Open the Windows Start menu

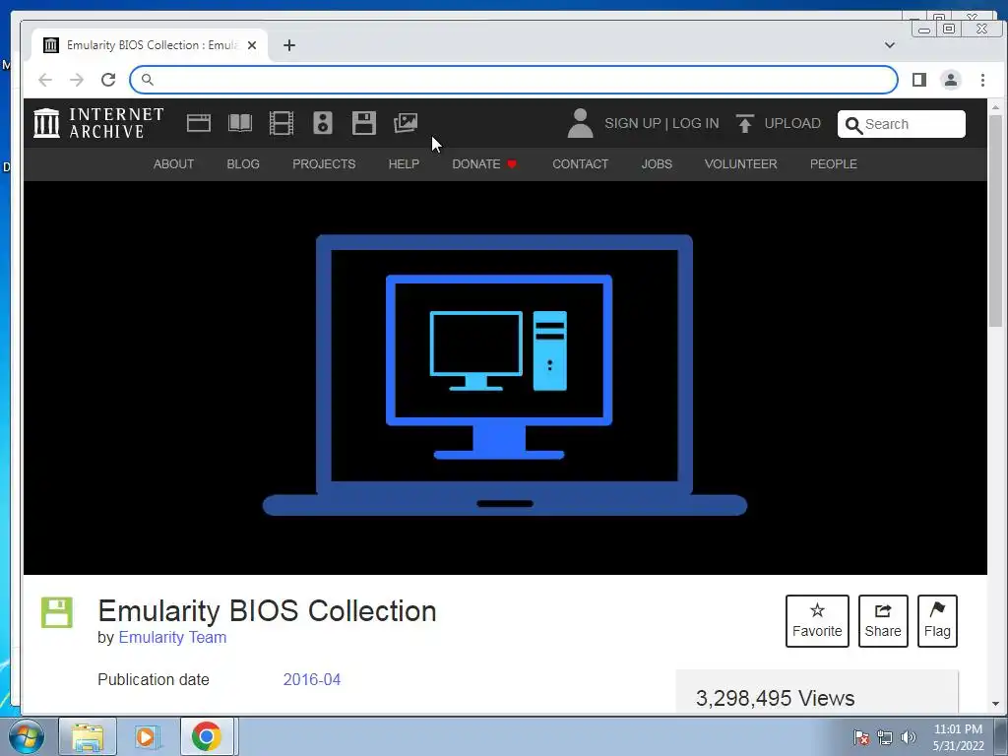pos(26,736)
